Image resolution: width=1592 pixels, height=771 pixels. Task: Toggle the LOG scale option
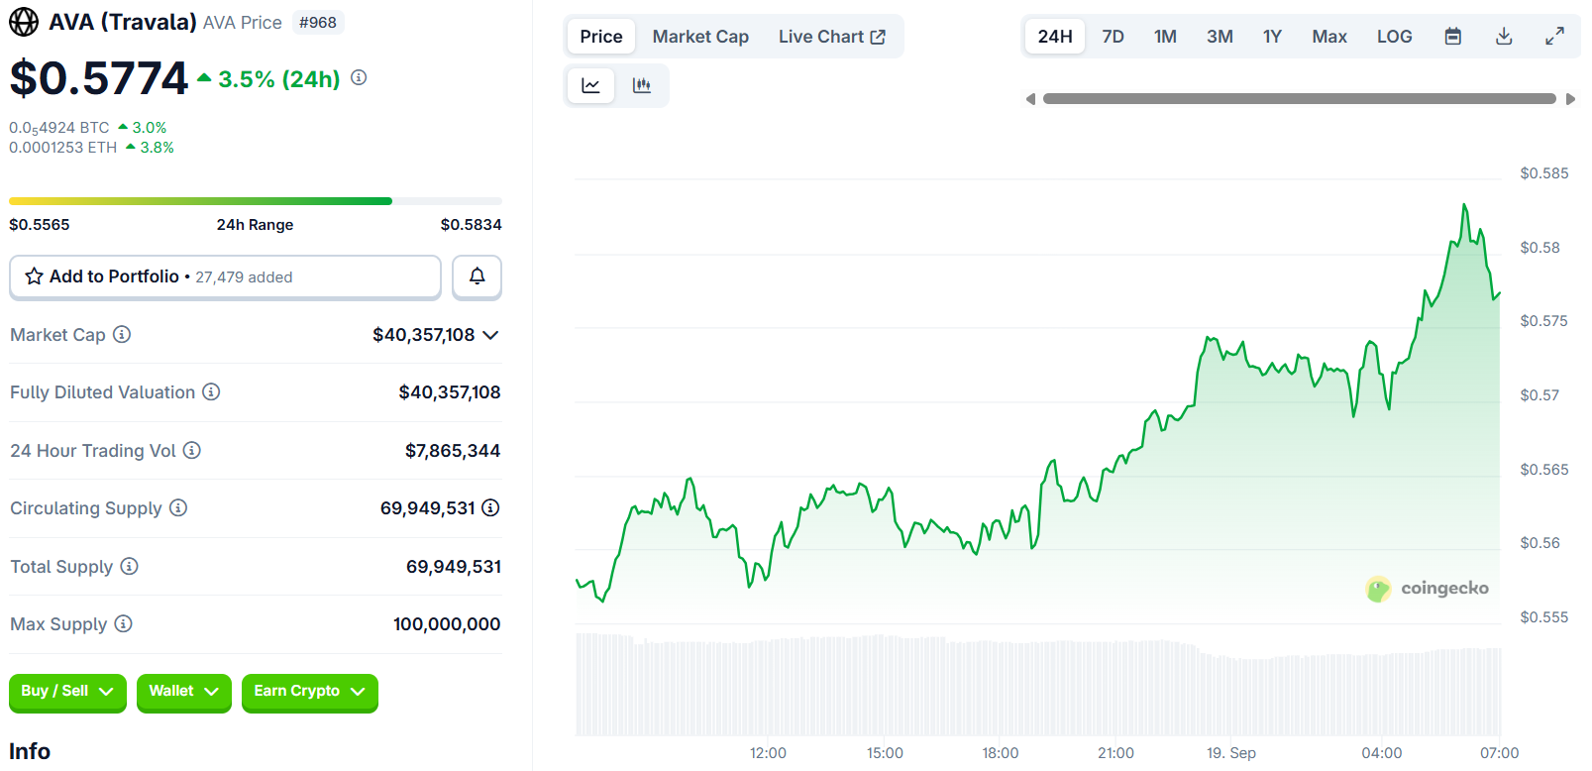[1394, 37]
